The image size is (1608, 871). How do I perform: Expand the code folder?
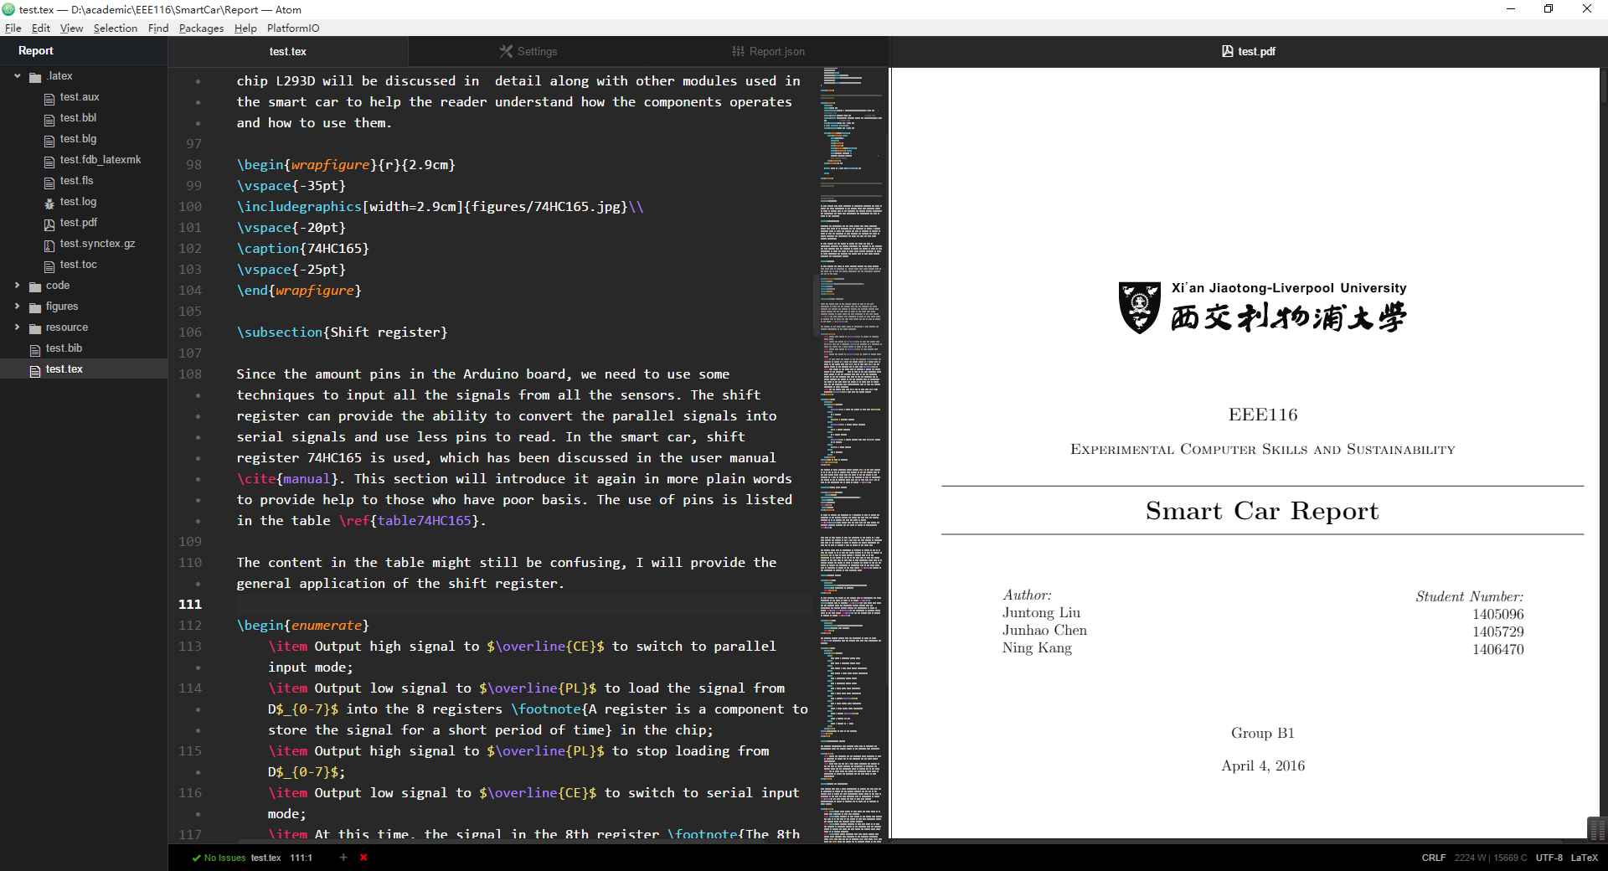[x=18, y=286]
